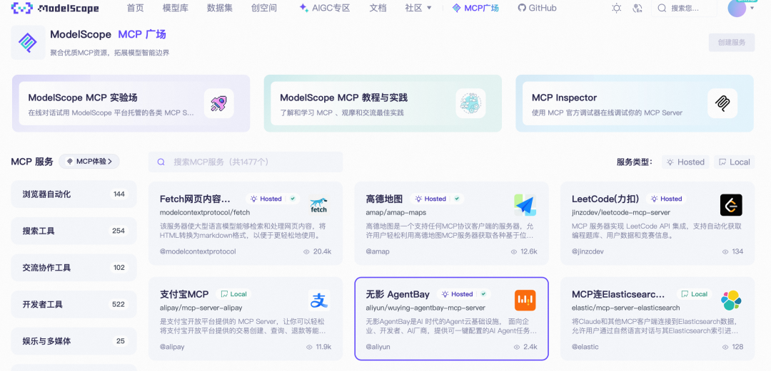Click the Elasticsearch colorful logo icon
Viewport: 771px width, 371px height.
(731, 301)
